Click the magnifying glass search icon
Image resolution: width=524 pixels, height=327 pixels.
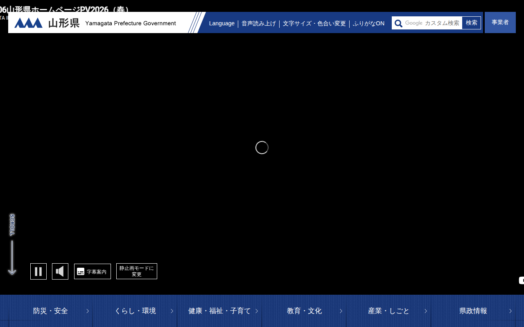pos(398,23)
